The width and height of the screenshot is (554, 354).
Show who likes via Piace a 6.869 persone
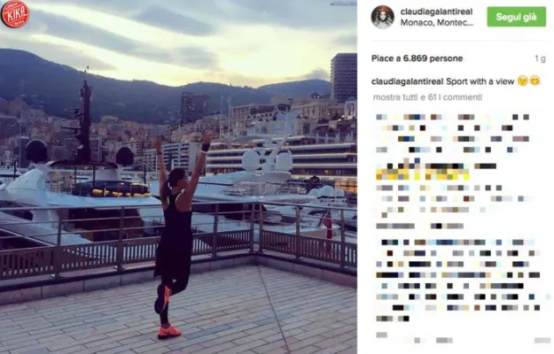pos(417,58)
